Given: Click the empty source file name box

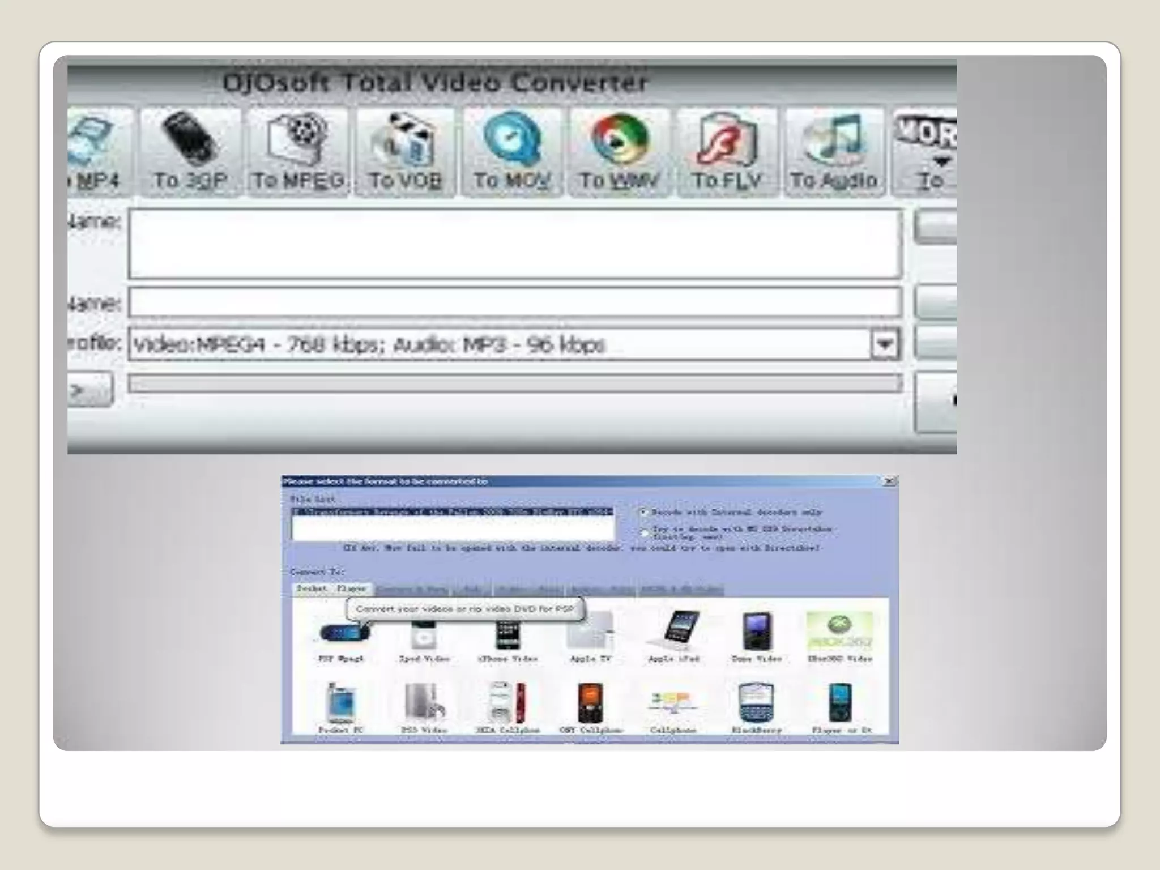Looking at the screenshot, I should 514,244.
